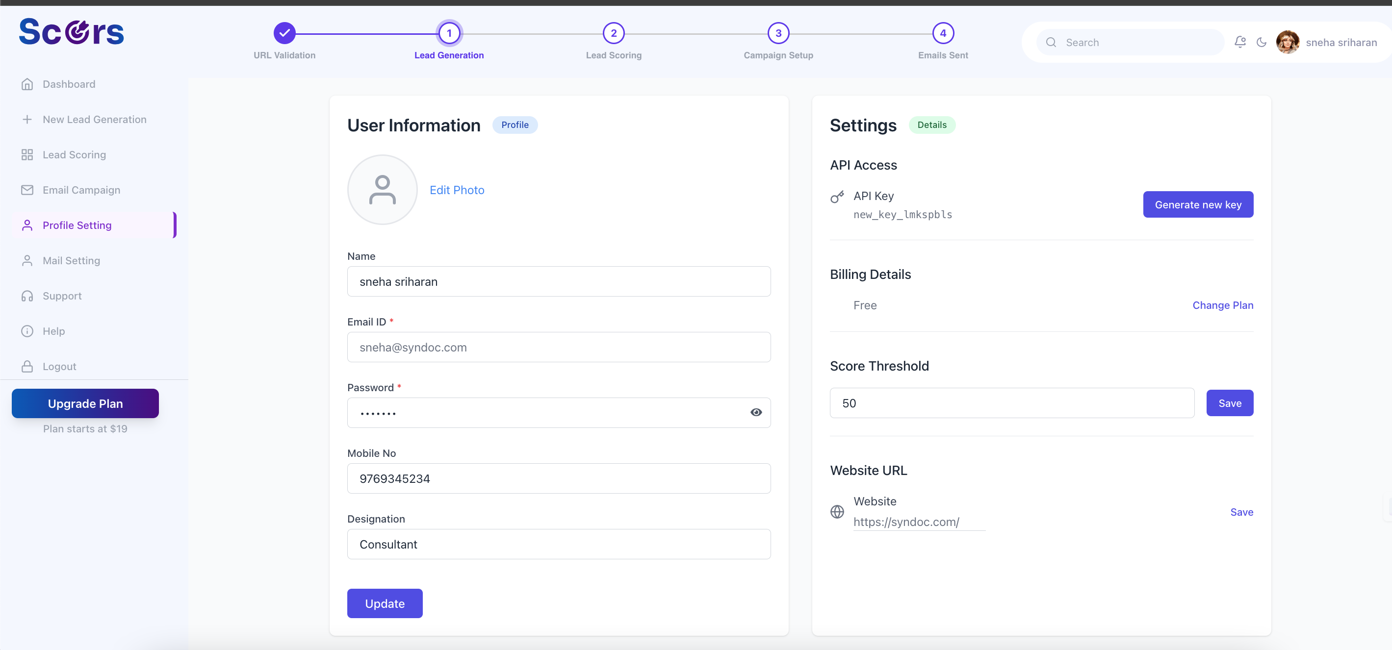Click Generate new key button
This screenshot has height=650, width=1392.
pos(1197,204)
